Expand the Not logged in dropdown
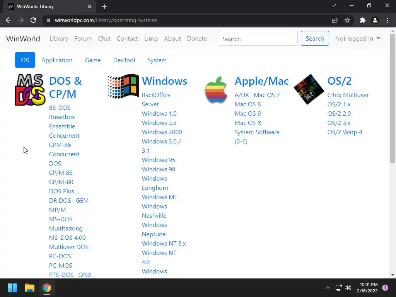 point(357,38)
